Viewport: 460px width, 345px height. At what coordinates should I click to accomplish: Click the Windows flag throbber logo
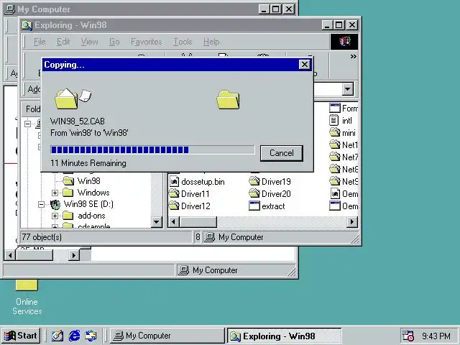point(344,42)
